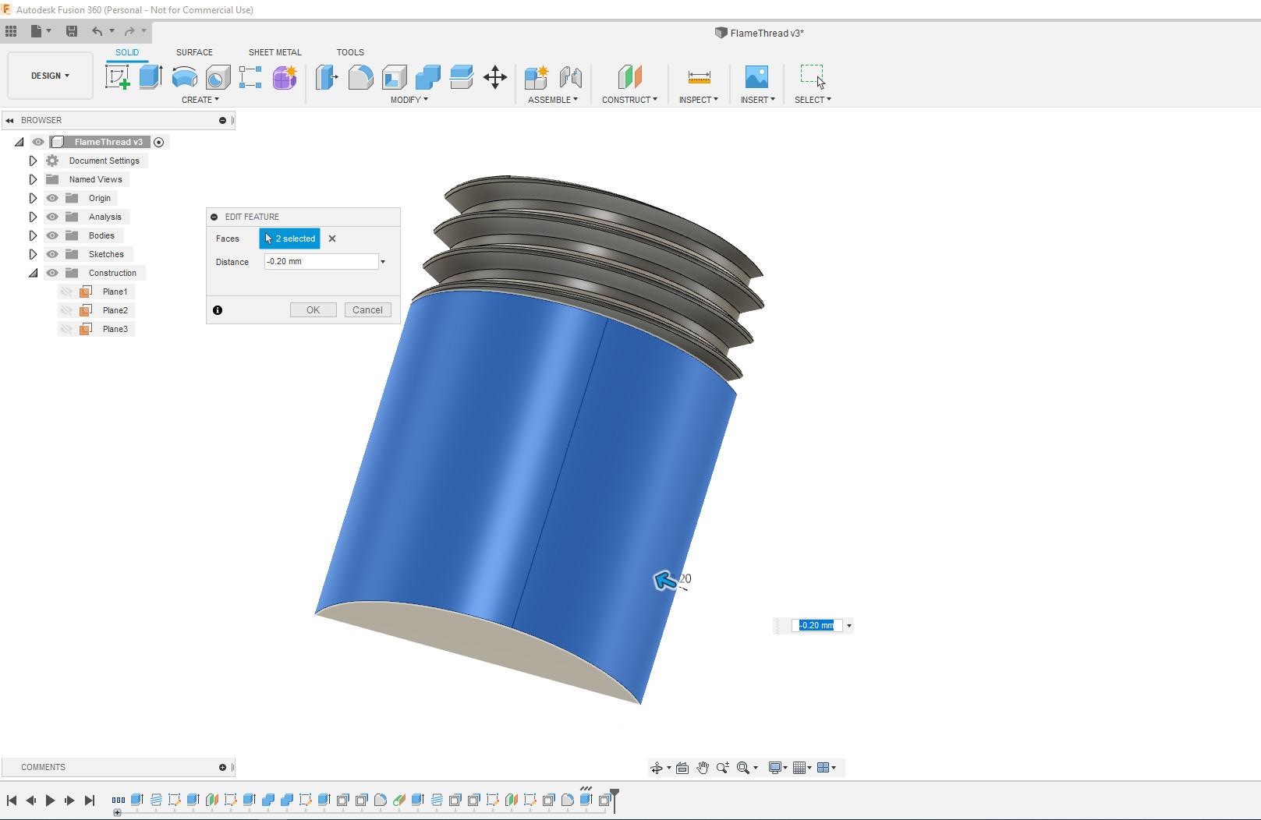Select the Create Sketch tool

pyautogui.click(x=118, y=77)
